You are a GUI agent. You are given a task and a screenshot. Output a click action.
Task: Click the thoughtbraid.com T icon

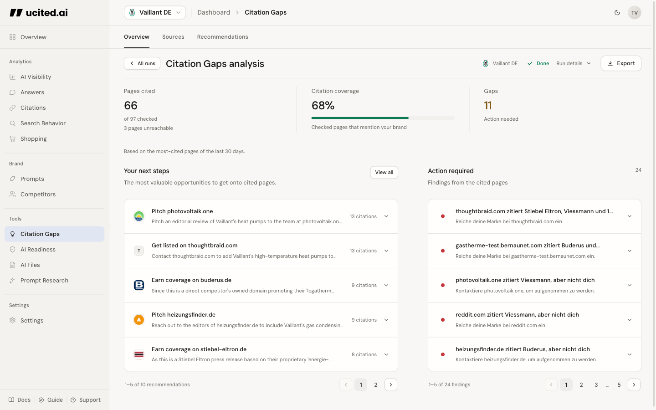pyautogui.click(x=139, y=251)
